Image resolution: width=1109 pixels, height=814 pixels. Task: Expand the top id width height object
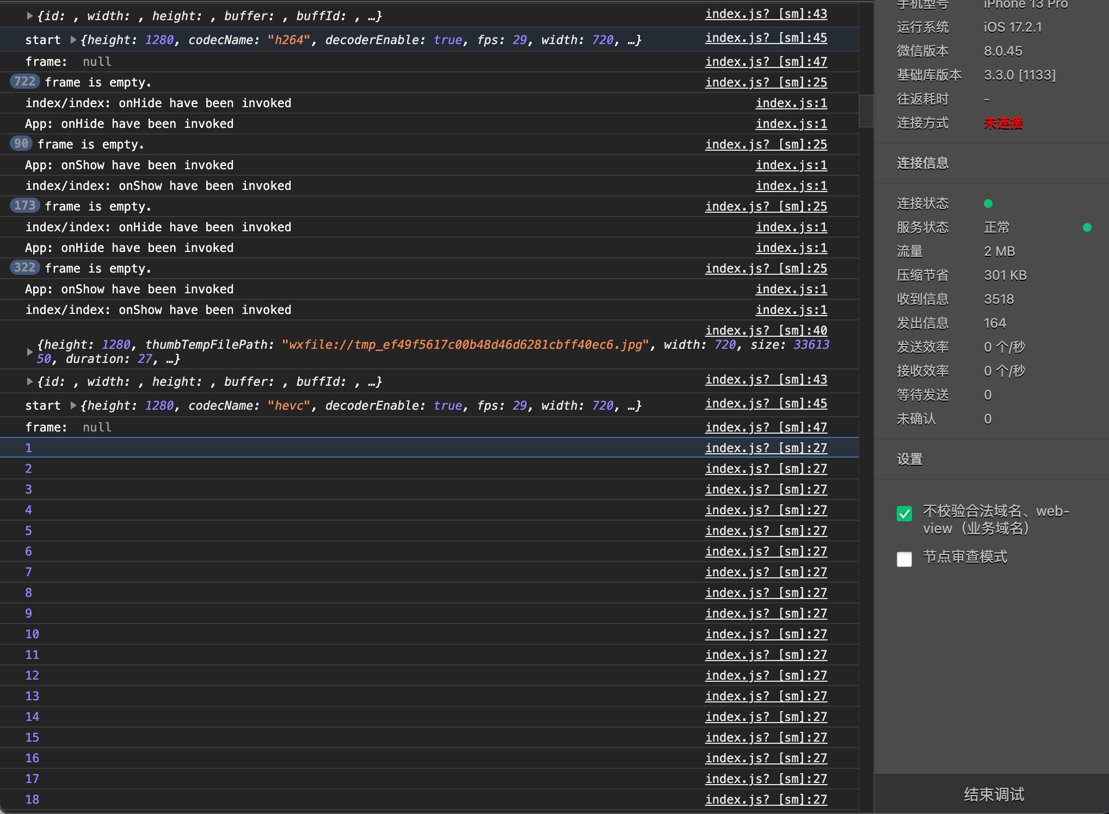point(30,16)
